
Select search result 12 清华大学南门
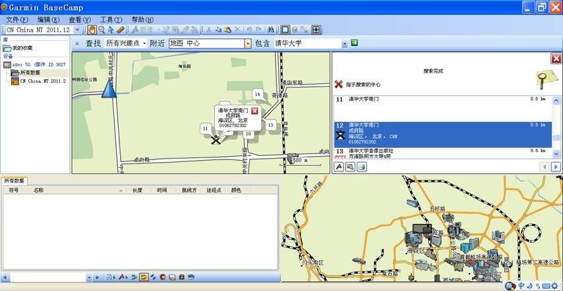point(443,134)
